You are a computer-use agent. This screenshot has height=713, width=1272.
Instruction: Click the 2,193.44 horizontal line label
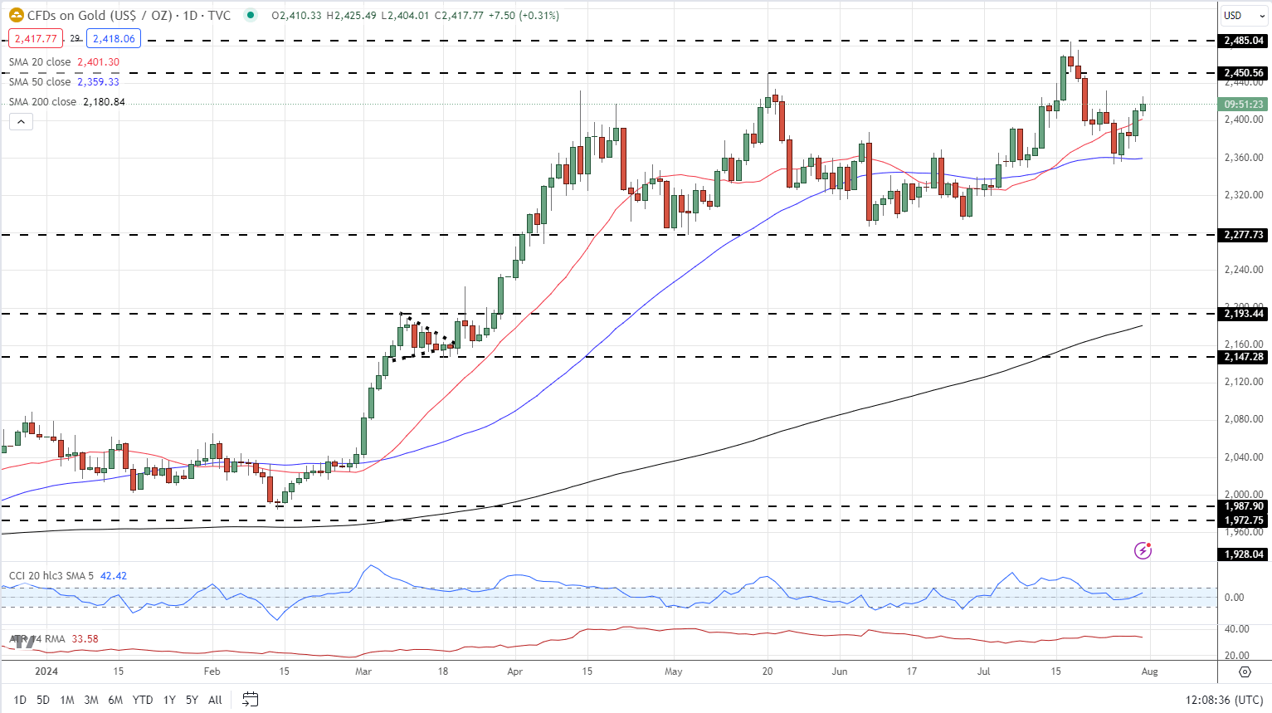(x=1244, y=314)
